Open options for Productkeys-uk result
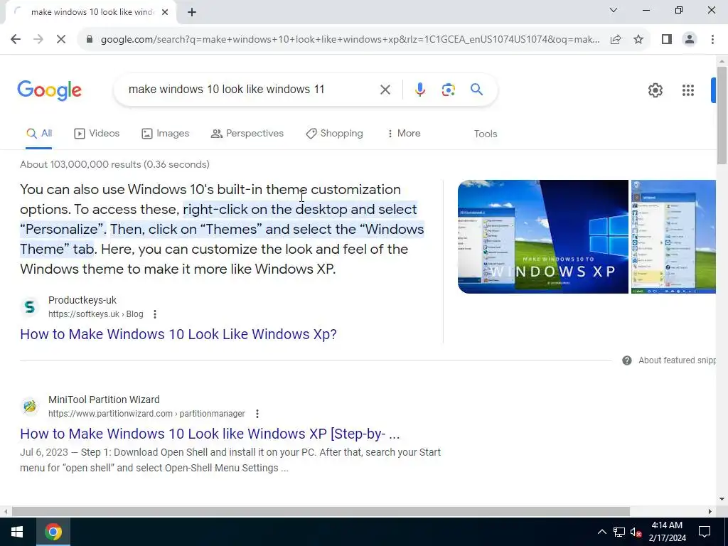This screenshot has width=728, height=546. point(154,314)
